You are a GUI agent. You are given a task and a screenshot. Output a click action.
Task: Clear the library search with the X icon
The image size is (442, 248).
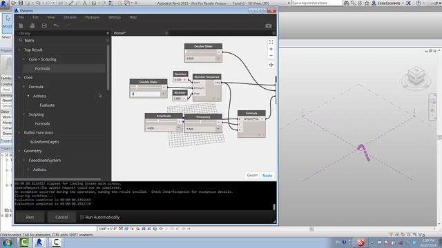click(x=108, y=41)
